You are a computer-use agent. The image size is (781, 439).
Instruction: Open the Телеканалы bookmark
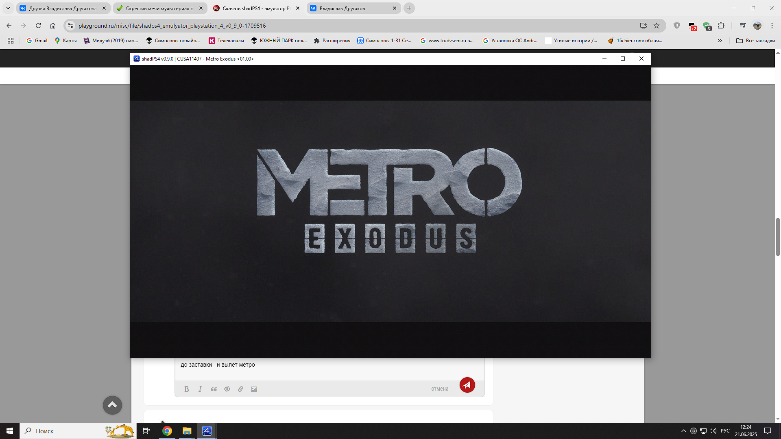coord(227,41)
